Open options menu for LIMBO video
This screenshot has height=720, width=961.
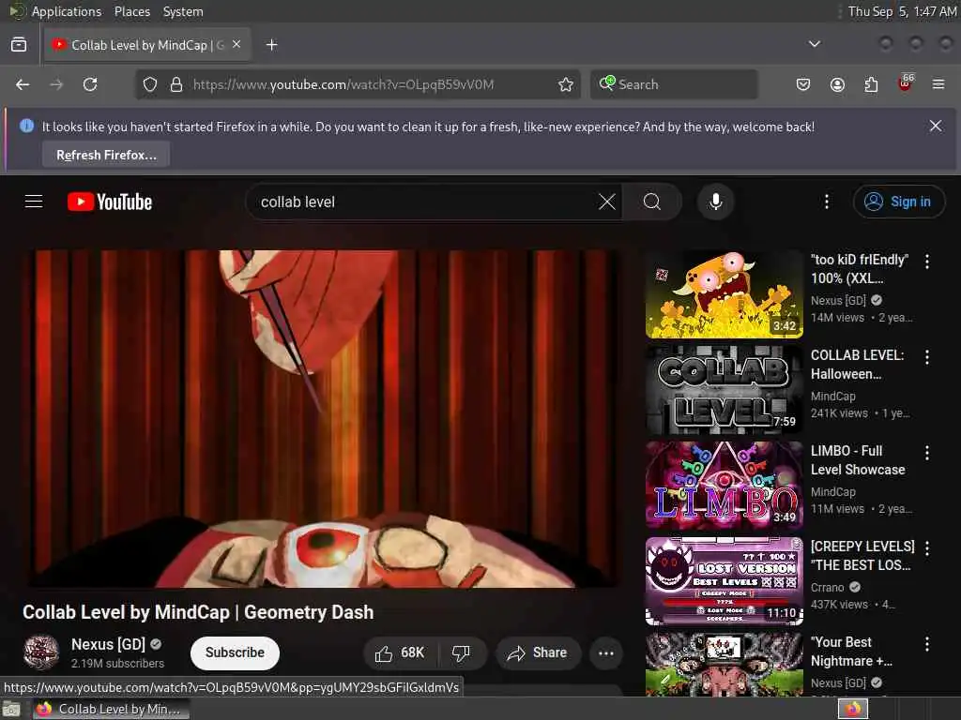point(926,453)
